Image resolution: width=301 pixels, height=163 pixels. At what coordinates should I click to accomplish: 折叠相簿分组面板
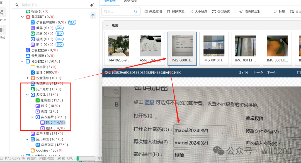tap(107, 25)
